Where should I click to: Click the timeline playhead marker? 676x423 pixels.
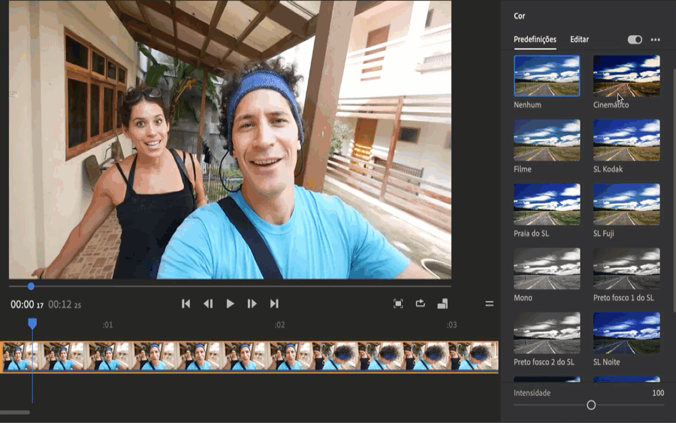32,323
